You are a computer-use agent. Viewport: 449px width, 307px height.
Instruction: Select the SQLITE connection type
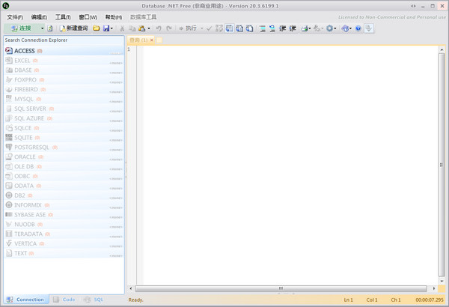23,138
